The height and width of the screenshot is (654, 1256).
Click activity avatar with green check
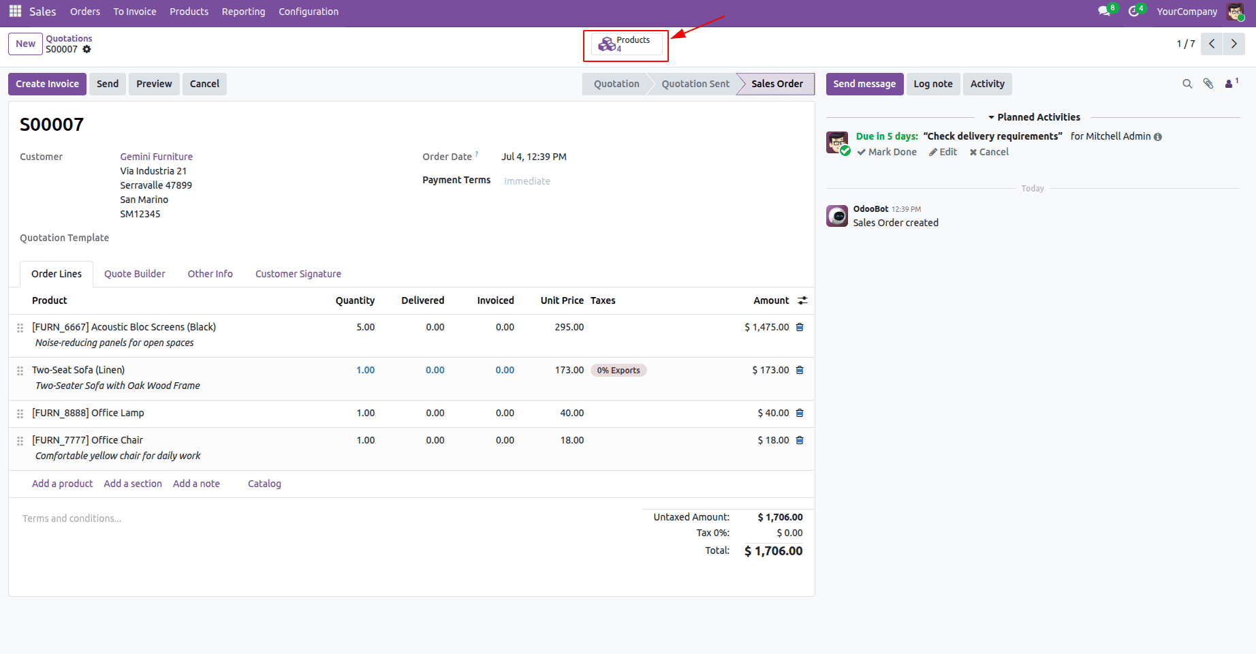click(837, 143)
